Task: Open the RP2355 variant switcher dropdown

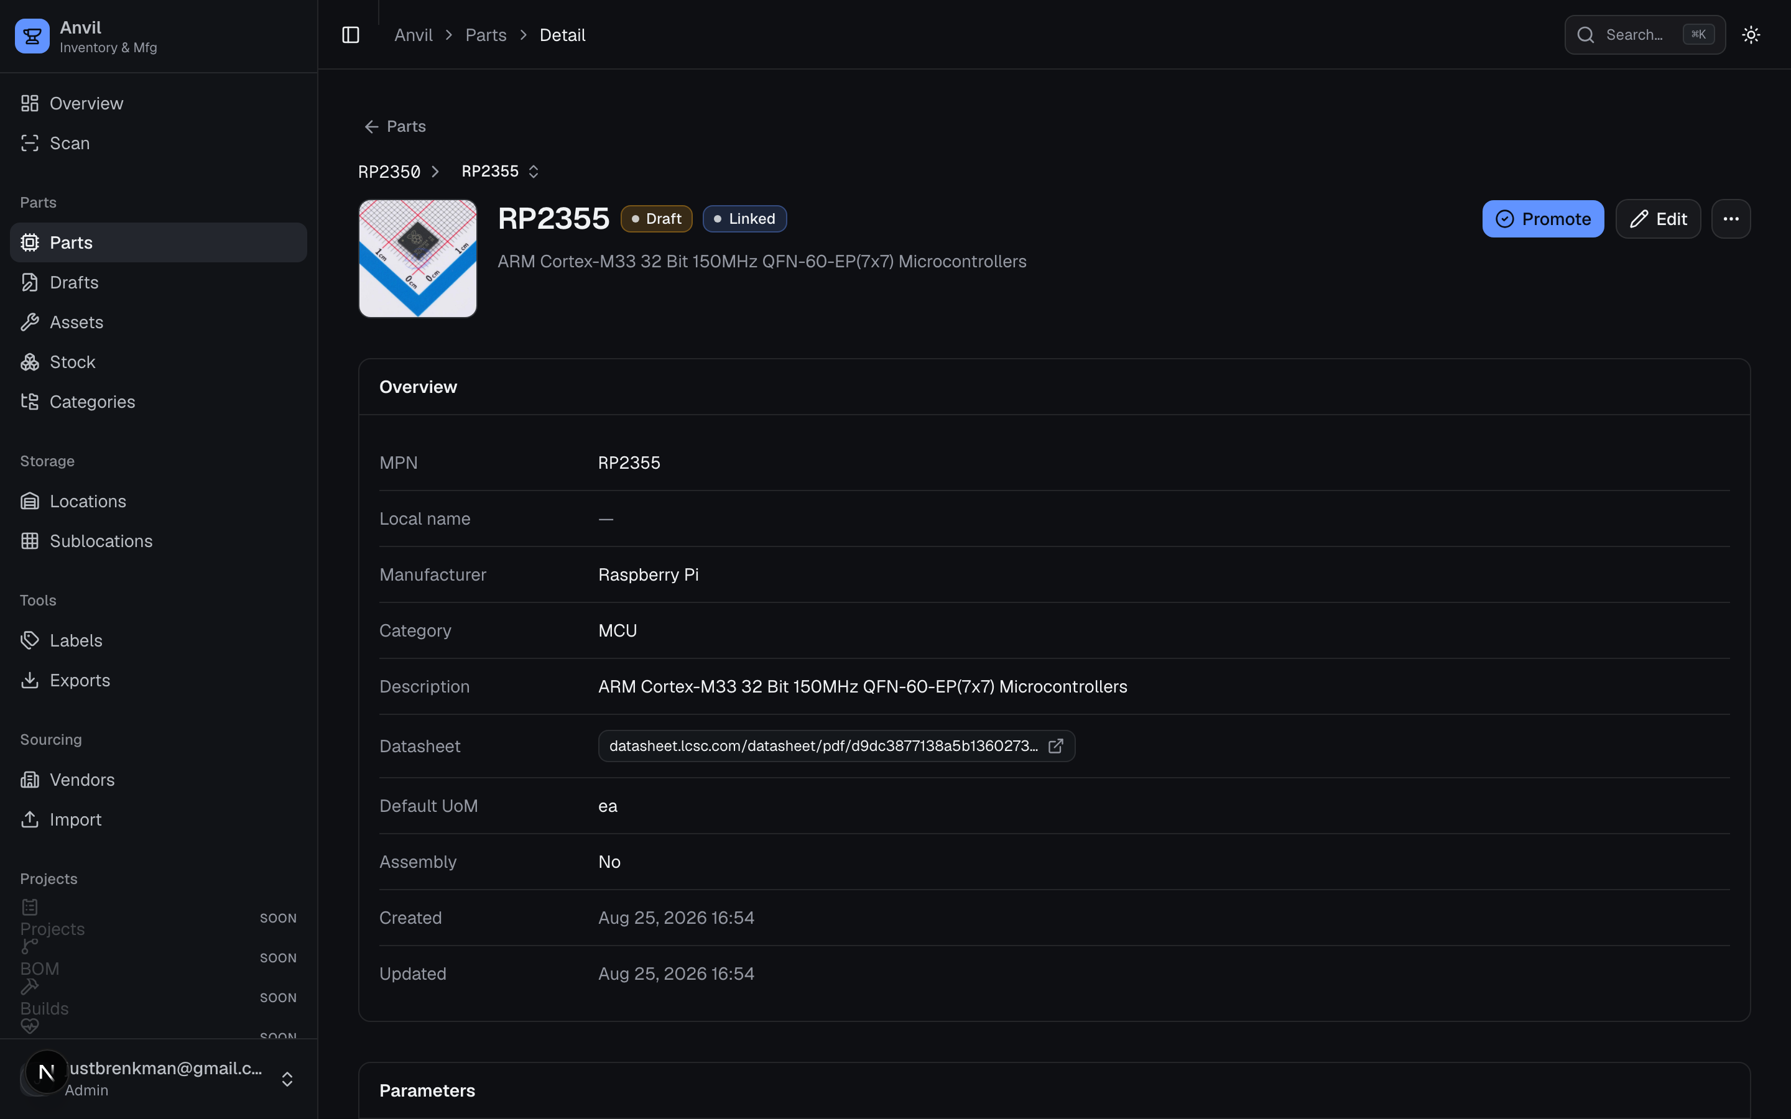Action: [500, 172]
